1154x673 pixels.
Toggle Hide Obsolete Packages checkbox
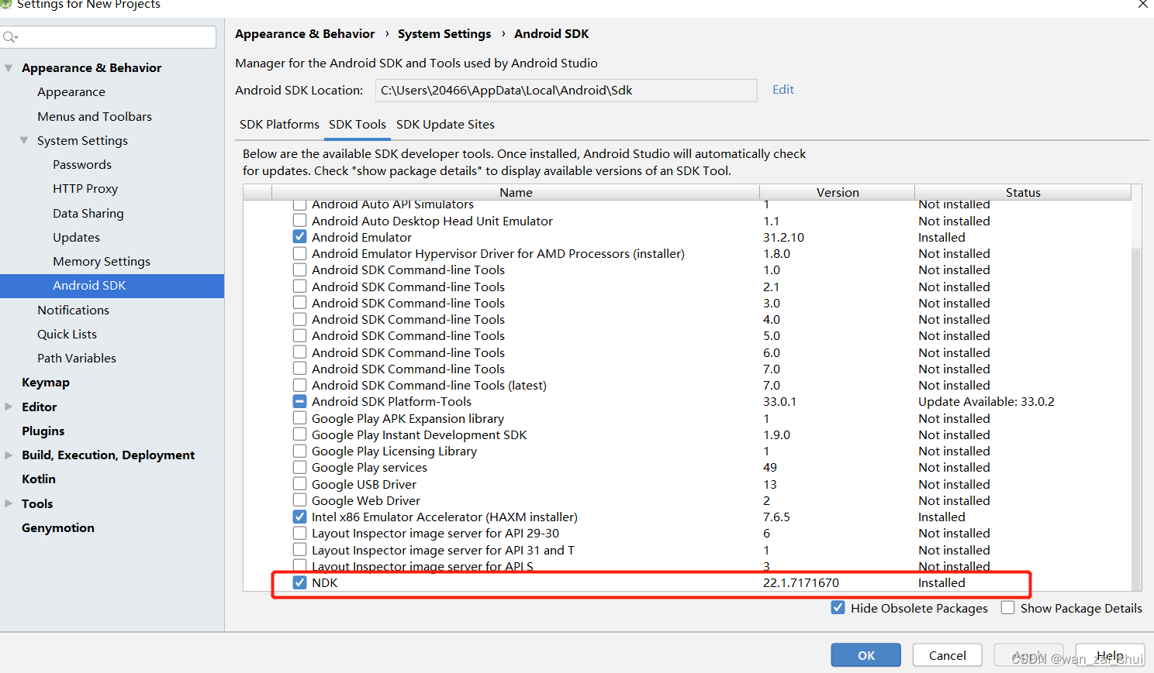(x=838, y=608)
